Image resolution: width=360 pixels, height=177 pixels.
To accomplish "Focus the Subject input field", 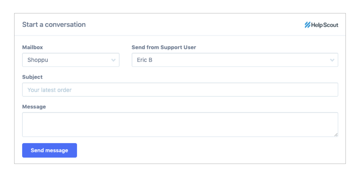I will point(180,90).
